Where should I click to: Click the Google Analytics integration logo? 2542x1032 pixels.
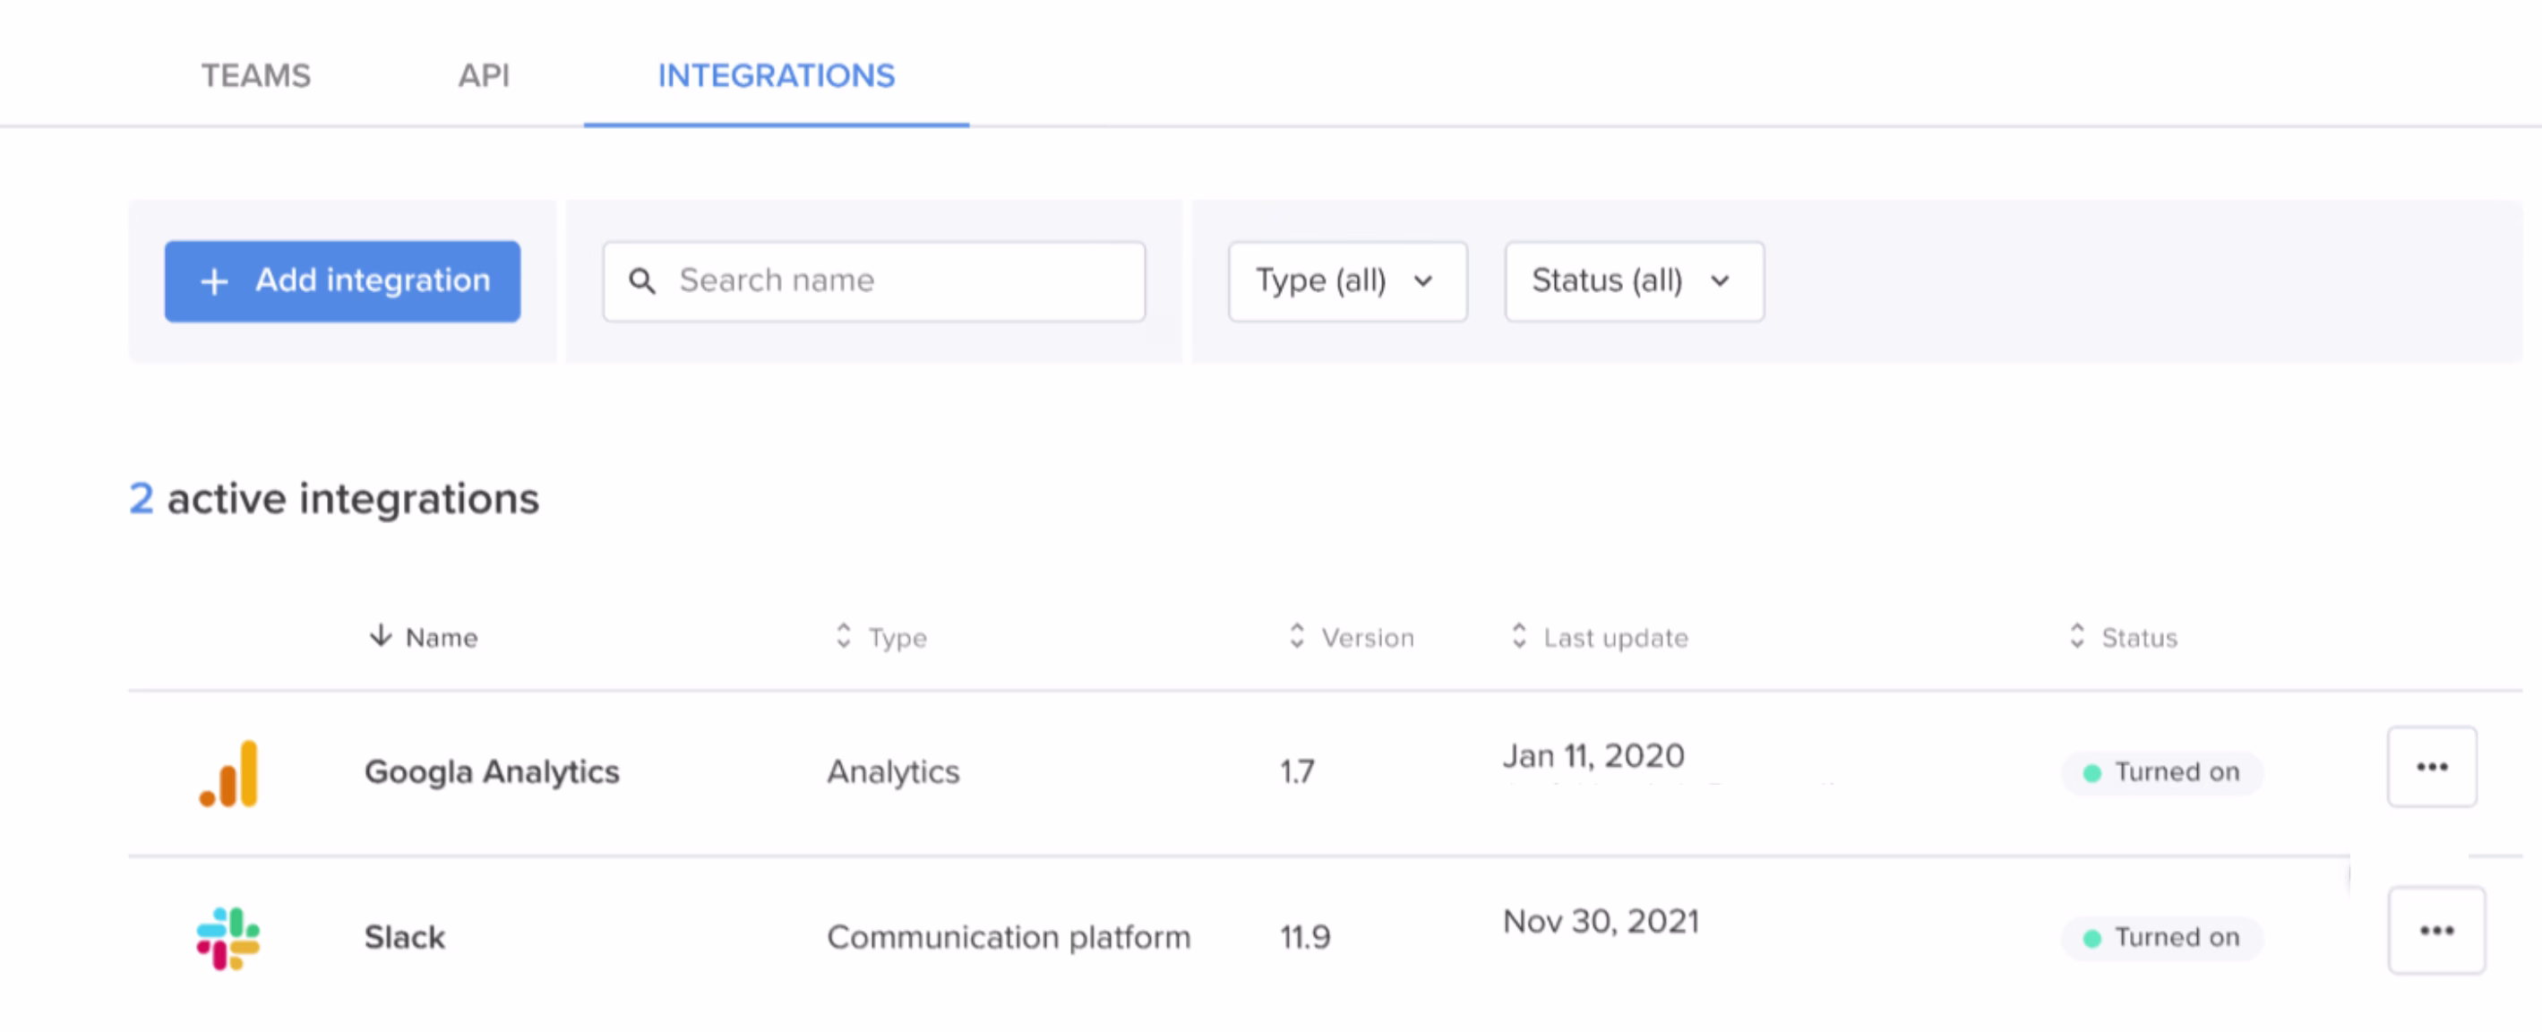pos(229,773)
